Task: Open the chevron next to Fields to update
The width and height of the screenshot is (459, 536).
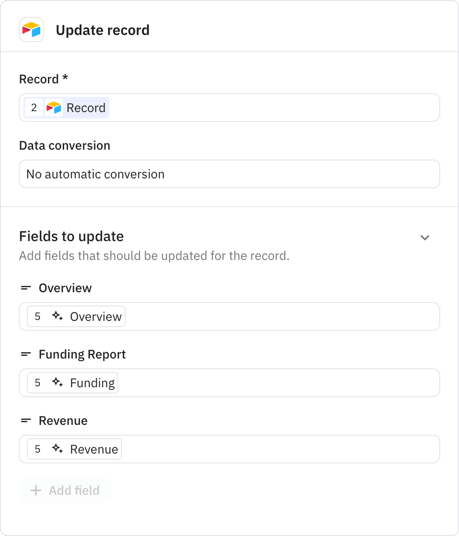Action: pyautogui.click(x=425, y=238)
